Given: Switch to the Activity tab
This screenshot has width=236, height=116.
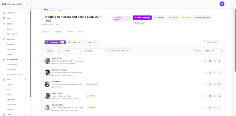Looking at the screenshot, I should point(70,32).
